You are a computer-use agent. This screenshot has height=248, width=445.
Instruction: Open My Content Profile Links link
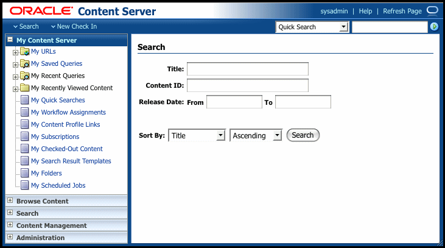tap(66, 125)
